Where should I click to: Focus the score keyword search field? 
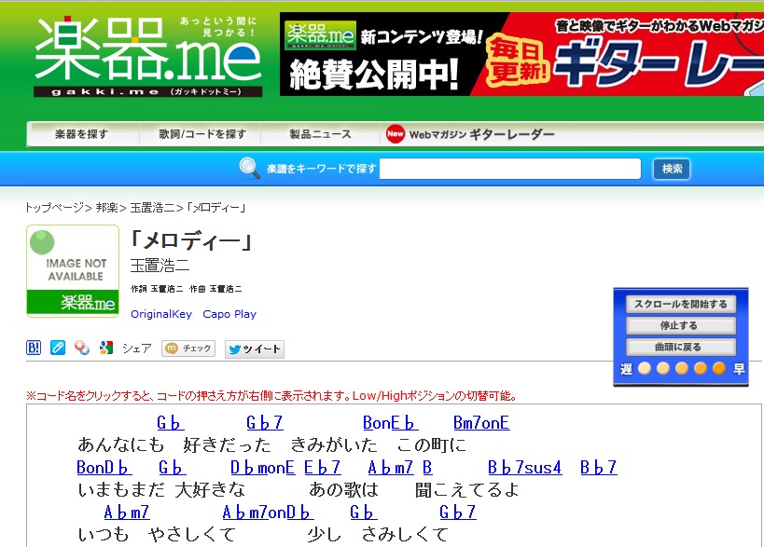[x=510, y=169]
